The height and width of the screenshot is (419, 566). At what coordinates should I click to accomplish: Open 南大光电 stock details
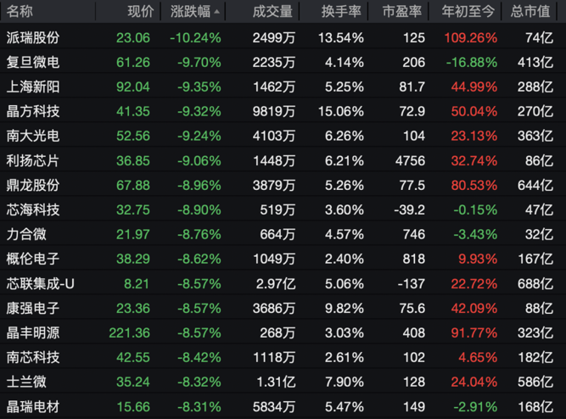283,136
